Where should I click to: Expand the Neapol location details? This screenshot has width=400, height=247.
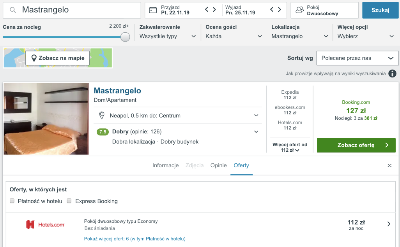pos(256,116)
